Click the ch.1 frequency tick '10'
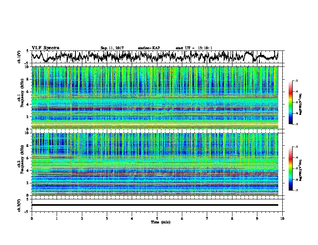This screenshot has height=245, width=318. 28,67
